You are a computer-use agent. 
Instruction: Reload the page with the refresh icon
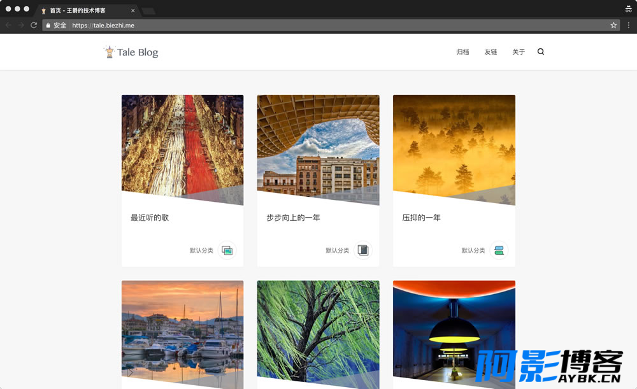point(34,25)
